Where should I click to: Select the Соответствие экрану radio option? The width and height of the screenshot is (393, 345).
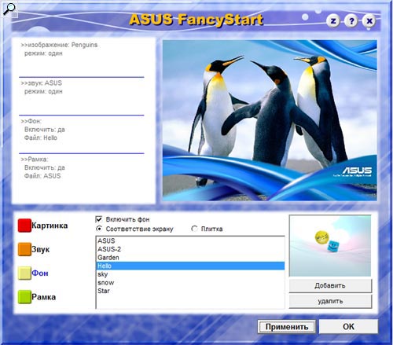pyautogui.click(x=99, y=229)
